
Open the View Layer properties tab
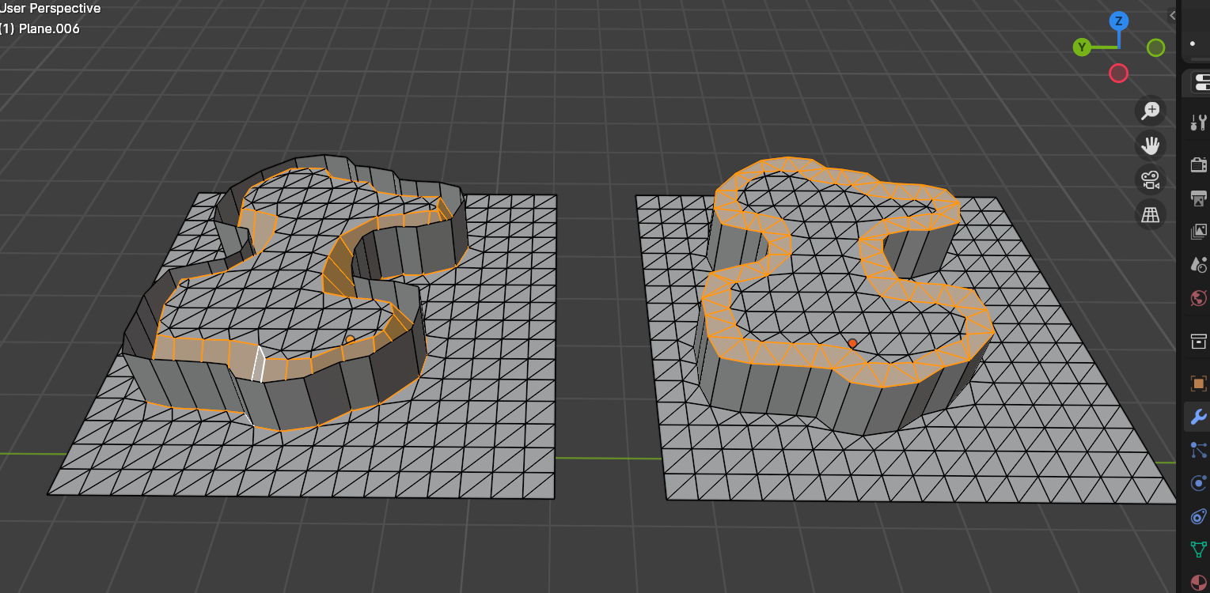[x=1198, y=231]
